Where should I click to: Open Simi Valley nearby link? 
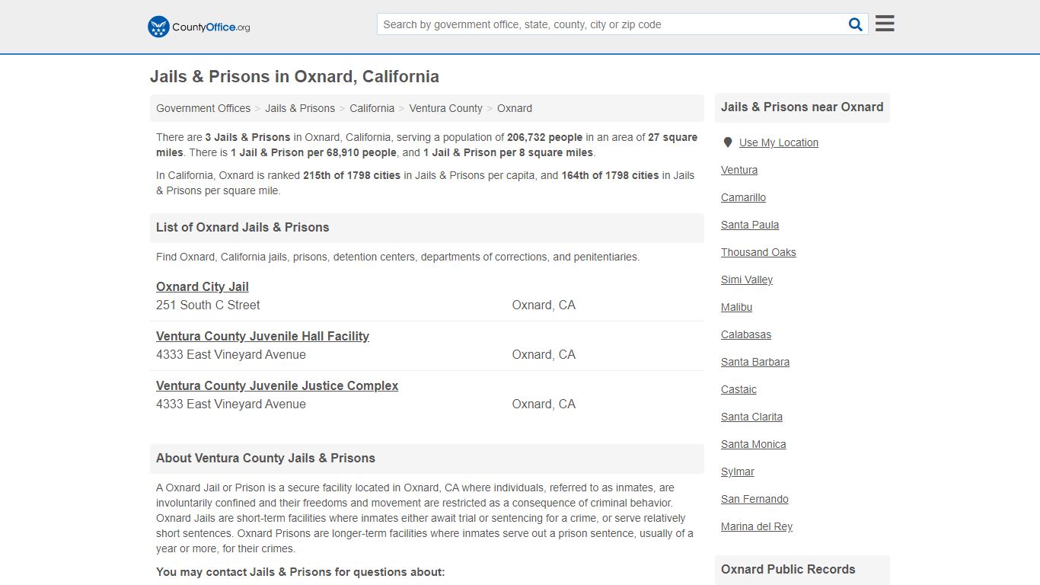coord(747,280)
